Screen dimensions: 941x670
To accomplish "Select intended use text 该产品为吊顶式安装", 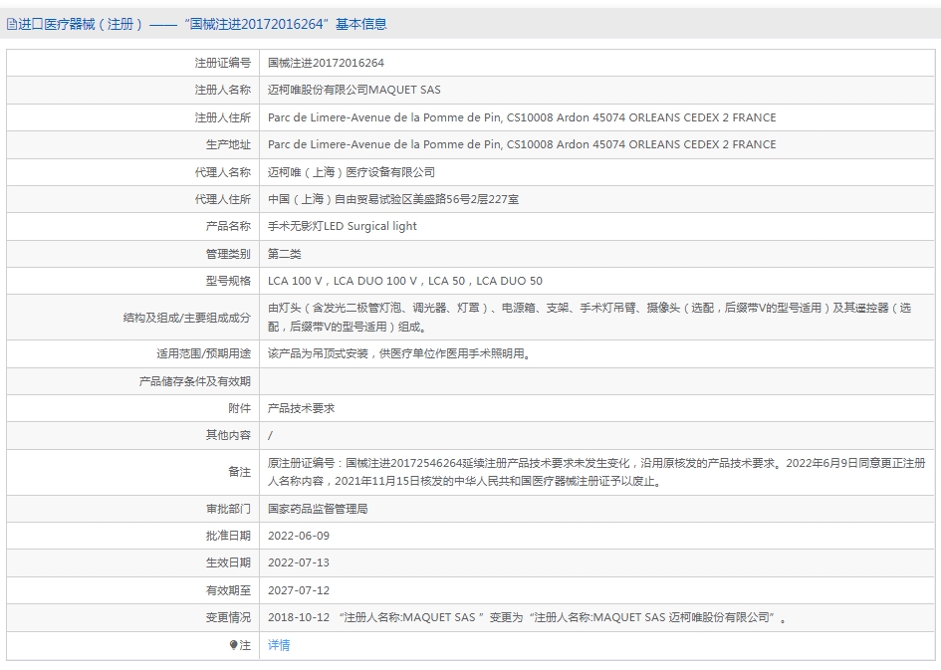I will point(399,353).
